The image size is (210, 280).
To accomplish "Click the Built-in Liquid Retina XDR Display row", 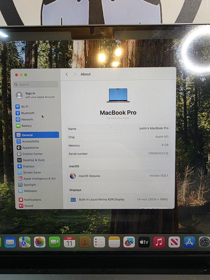I will 119,199.
